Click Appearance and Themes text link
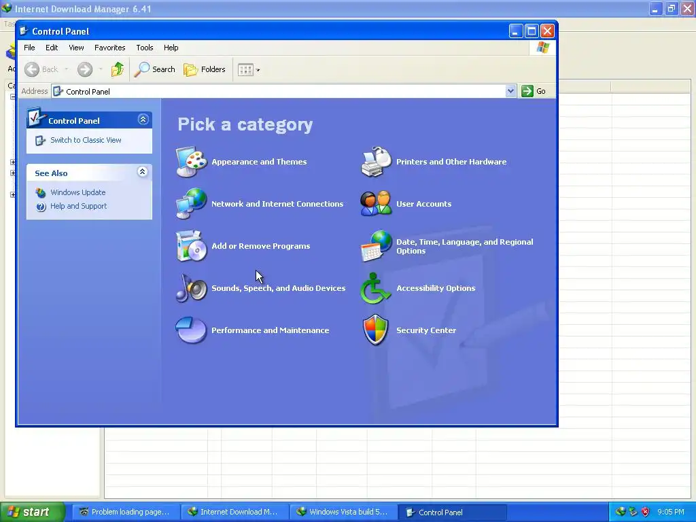The image size is (696, 522). (x=259, y=162)
